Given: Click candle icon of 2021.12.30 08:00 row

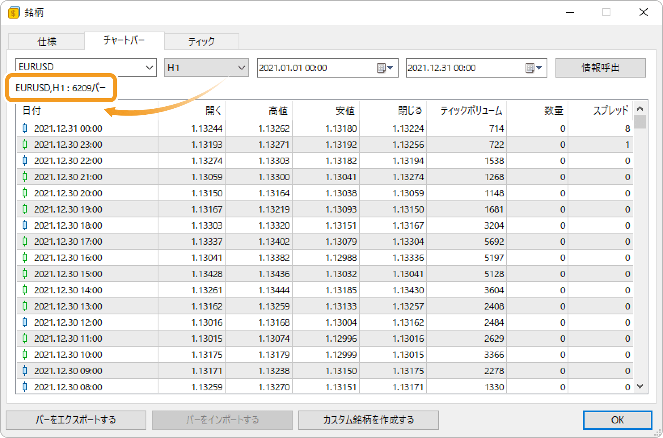Looking at the screenshot, I should pos(25,387).
